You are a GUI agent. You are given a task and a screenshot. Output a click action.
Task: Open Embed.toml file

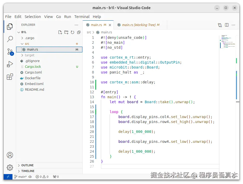[x=49, y=84]
